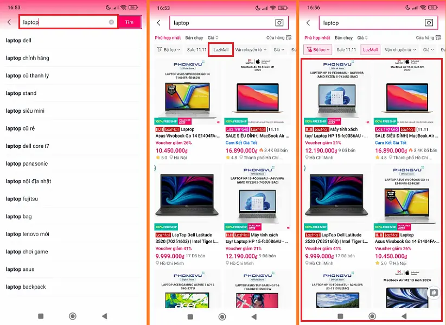
Task: Open camera image search in the right screen
Action: pyautogui.click(x=429, y=23)
